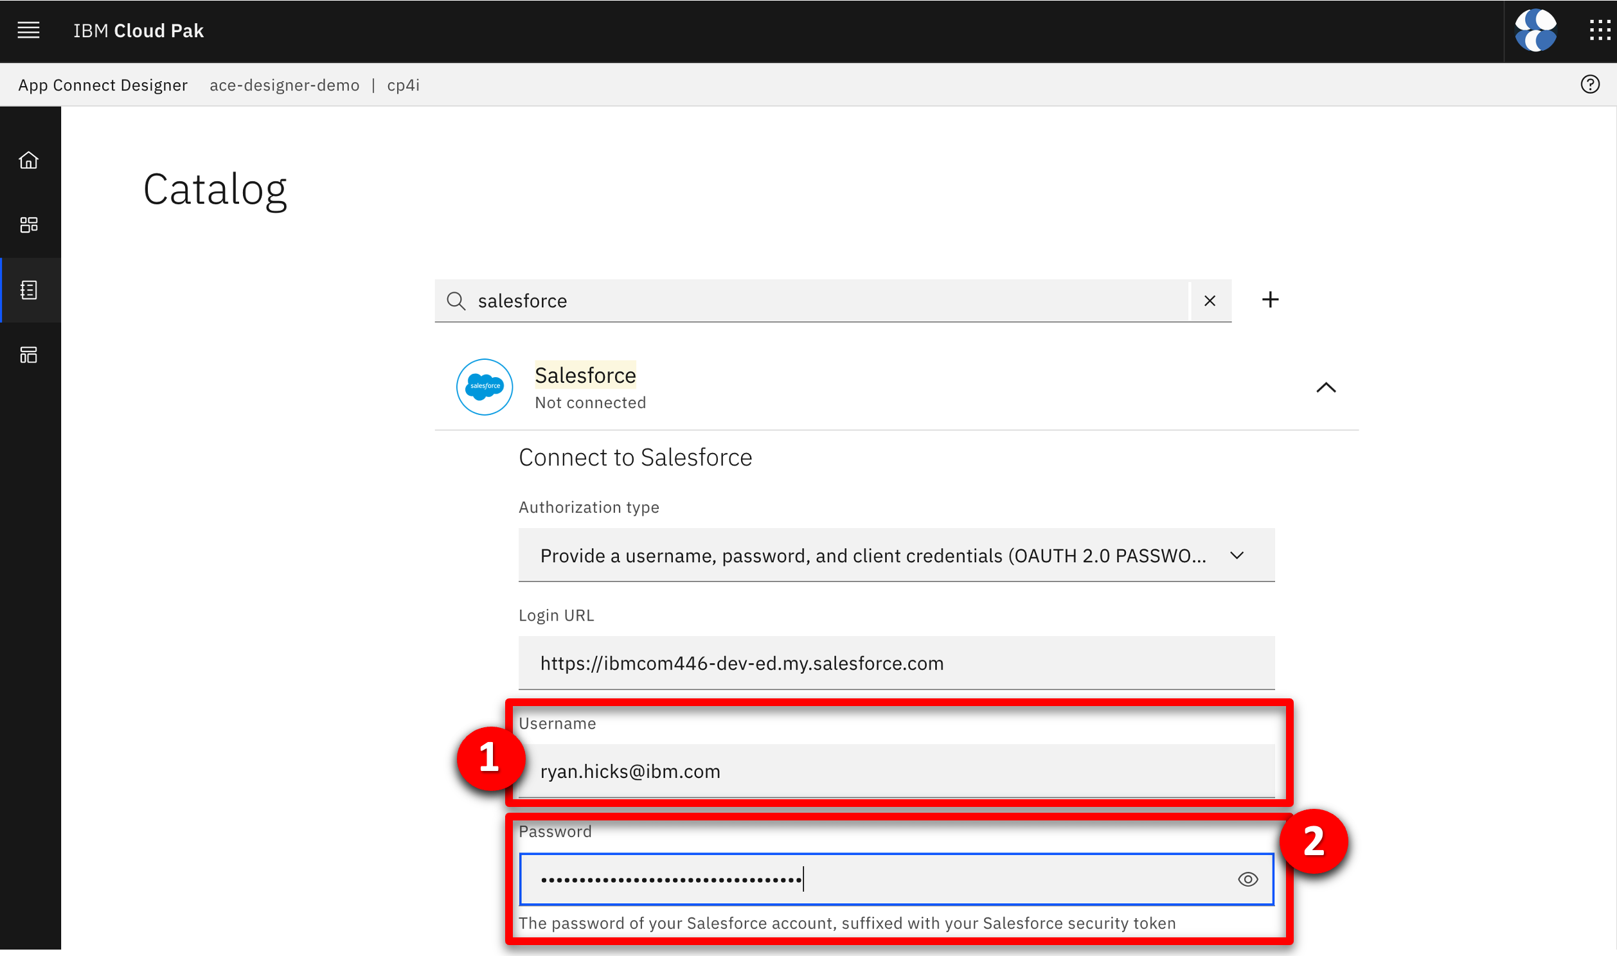Image resolution: width=1617 pixels, height=956 pixels.
Task: Click the IBM Cloud Pak title
Action: pos(138,30)
